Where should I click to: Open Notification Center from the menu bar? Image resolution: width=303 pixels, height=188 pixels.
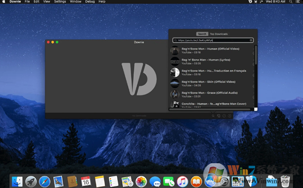(297, 2)
